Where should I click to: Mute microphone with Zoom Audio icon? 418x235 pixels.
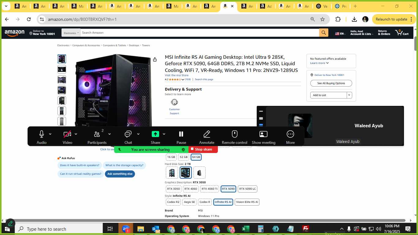pos(42,134)
